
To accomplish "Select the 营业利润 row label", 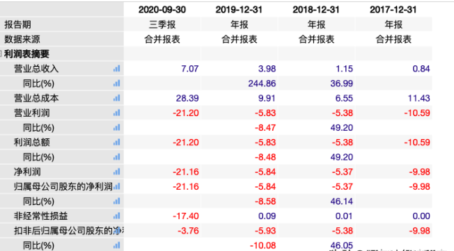I will 31,113.
